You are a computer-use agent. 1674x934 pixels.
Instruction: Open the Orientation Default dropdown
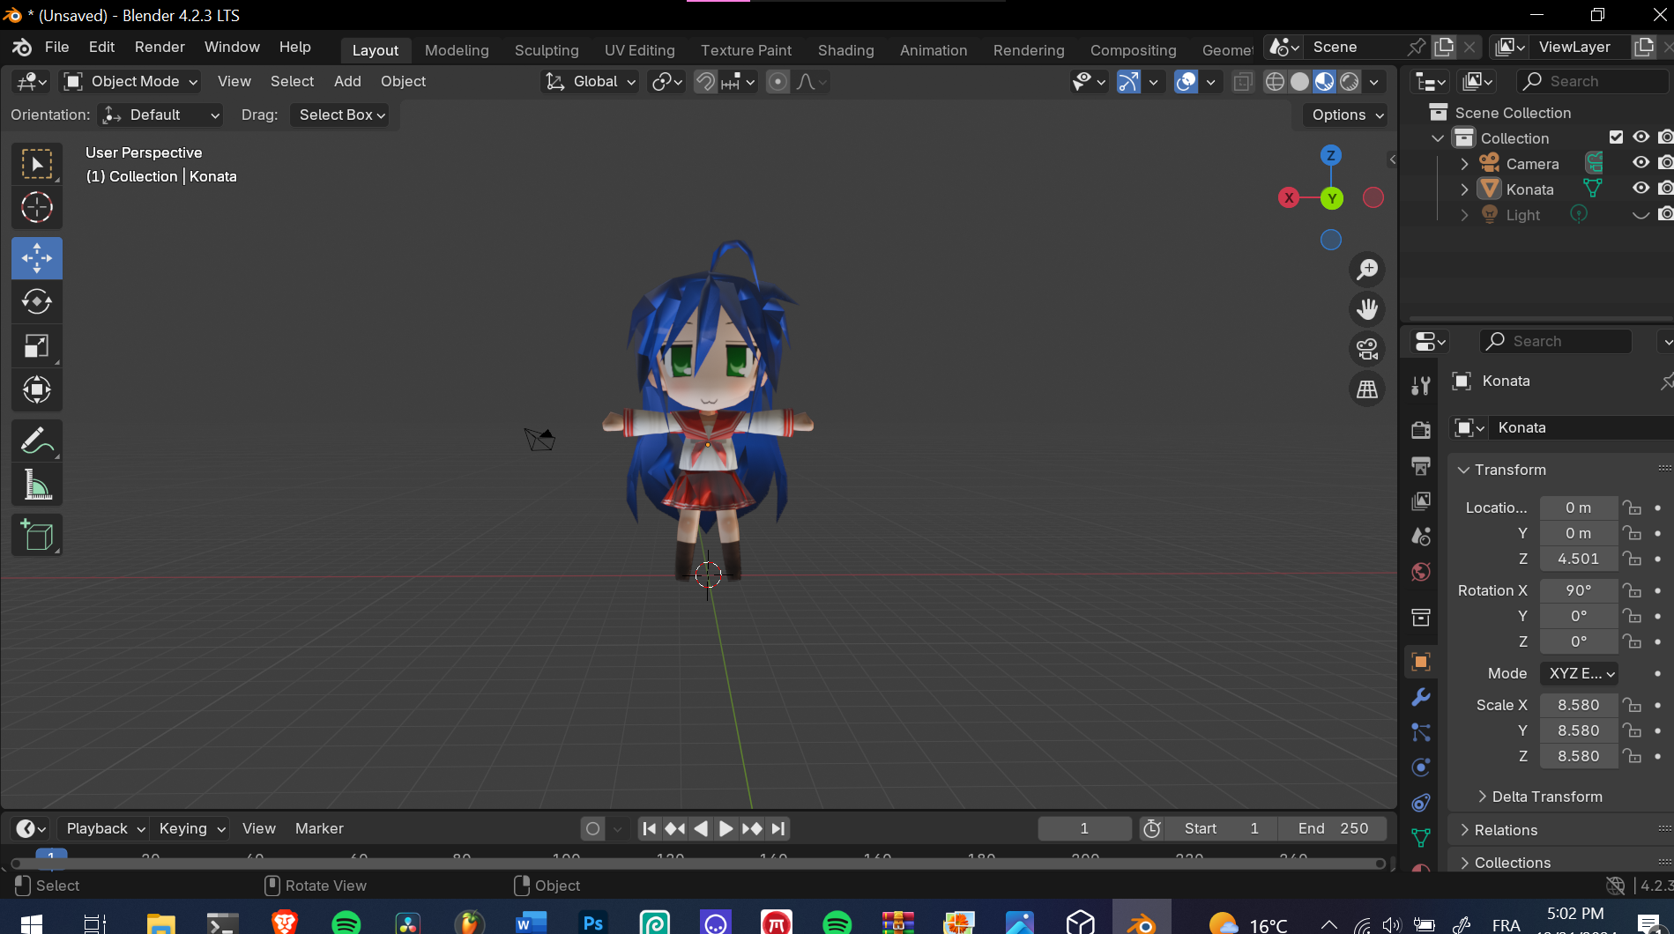[160, 115]
